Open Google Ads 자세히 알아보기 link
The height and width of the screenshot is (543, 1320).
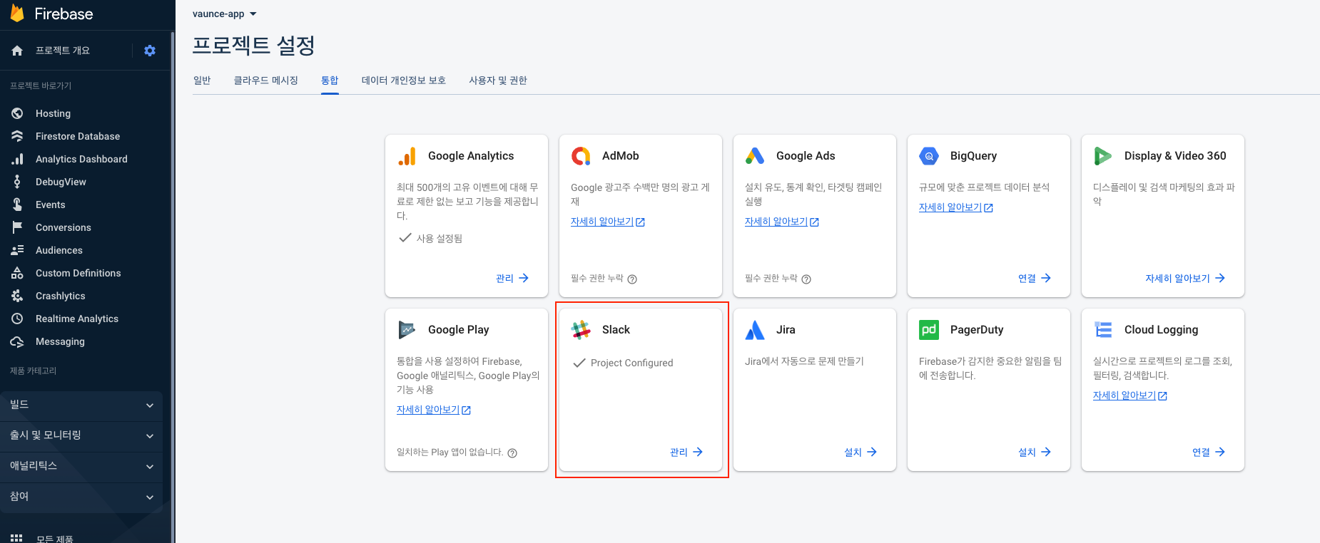tap(782, 222)
